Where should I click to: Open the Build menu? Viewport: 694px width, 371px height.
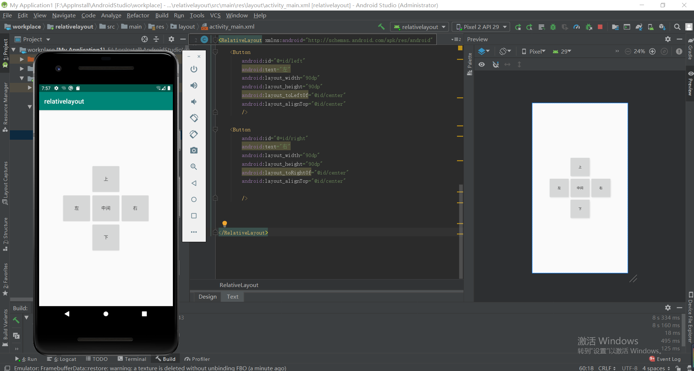coord(162,15)
